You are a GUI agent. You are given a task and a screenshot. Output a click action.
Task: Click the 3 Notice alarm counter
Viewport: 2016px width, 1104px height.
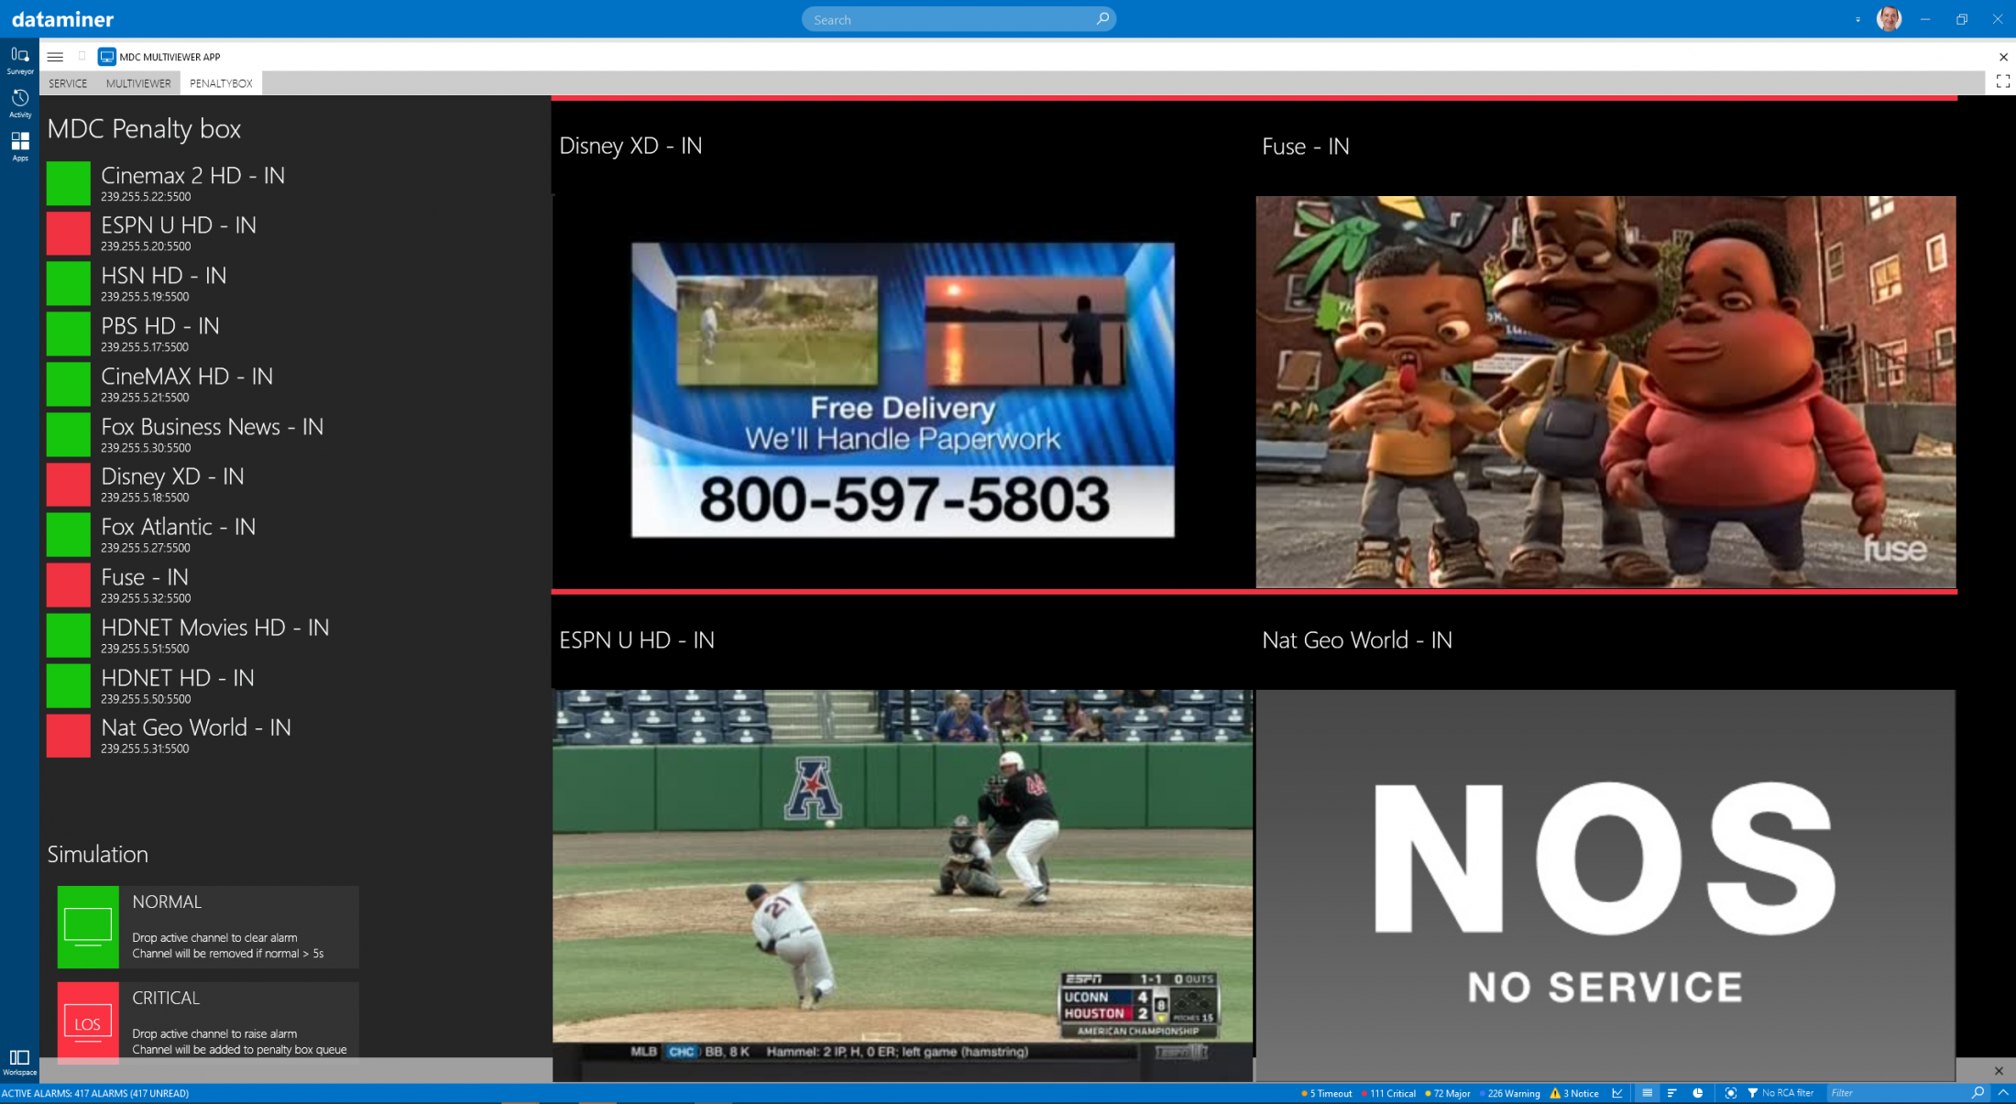(x=1574, y=1093)
